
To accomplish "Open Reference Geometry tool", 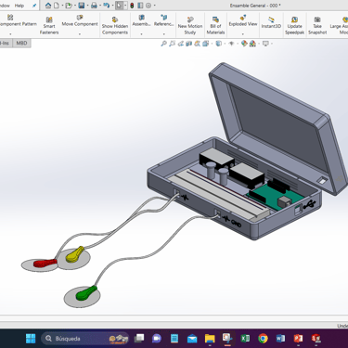I will click(164, 20).
